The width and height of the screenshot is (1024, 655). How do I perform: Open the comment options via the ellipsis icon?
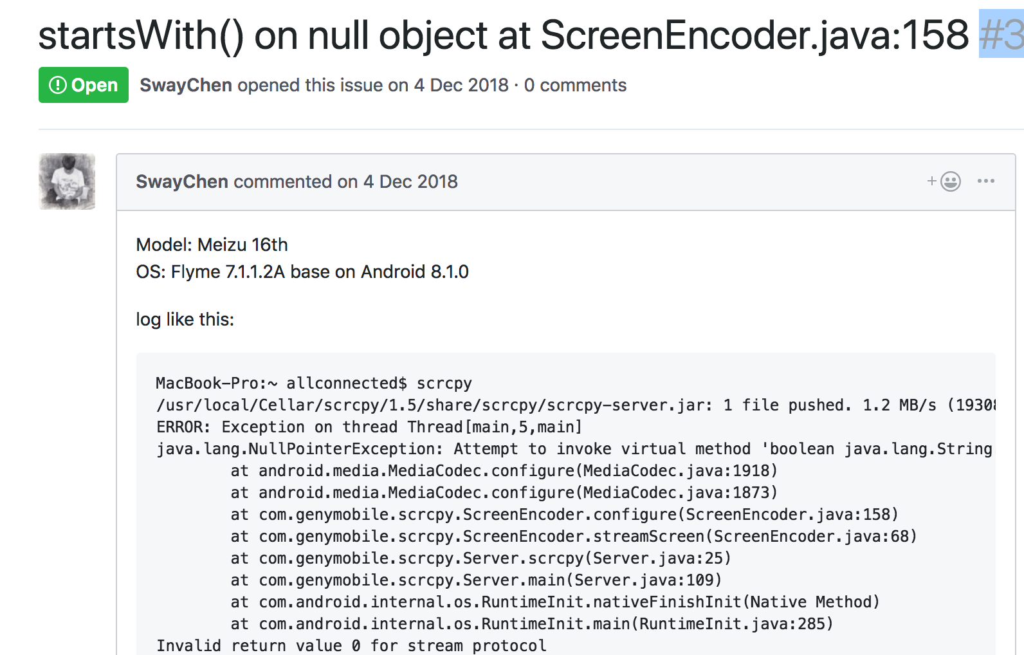[985, 181]
